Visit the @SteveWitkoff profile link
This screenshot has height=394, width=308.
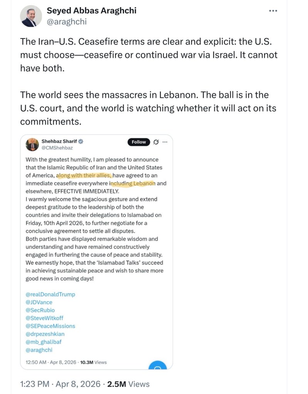tap(44, 318)
